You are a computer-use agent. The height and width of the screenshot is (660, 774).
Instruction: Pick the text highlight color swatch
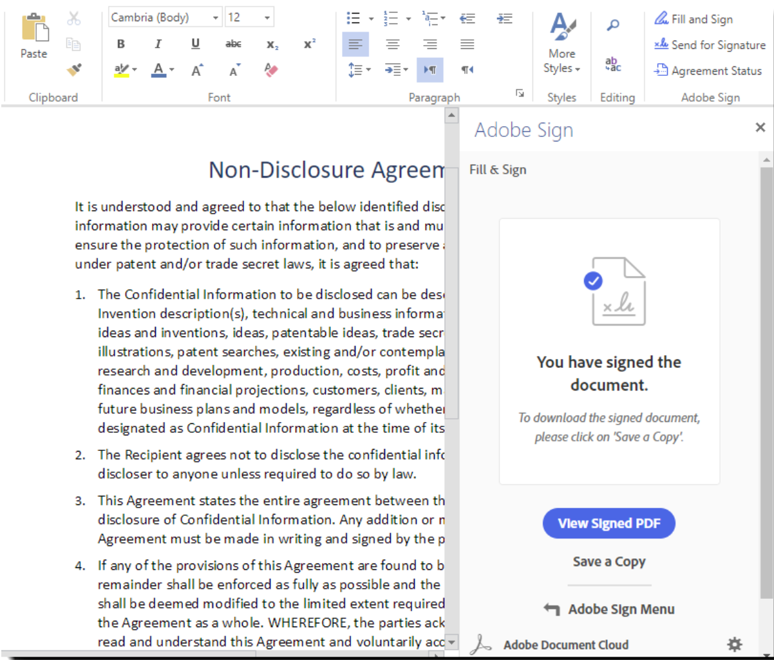tap(124, 69)
